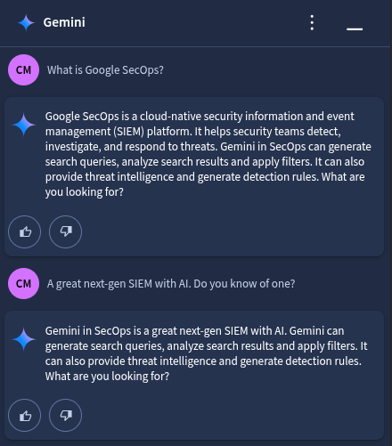The image size is (392, 446).
Task: Click the Gemini sparkle logo in header
Action: click(x=26, y=22)
